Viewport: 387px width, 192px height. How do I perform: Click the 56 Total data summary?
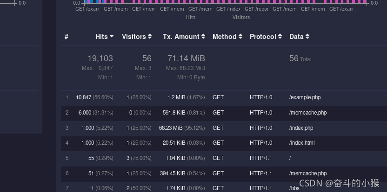[300, 58]
